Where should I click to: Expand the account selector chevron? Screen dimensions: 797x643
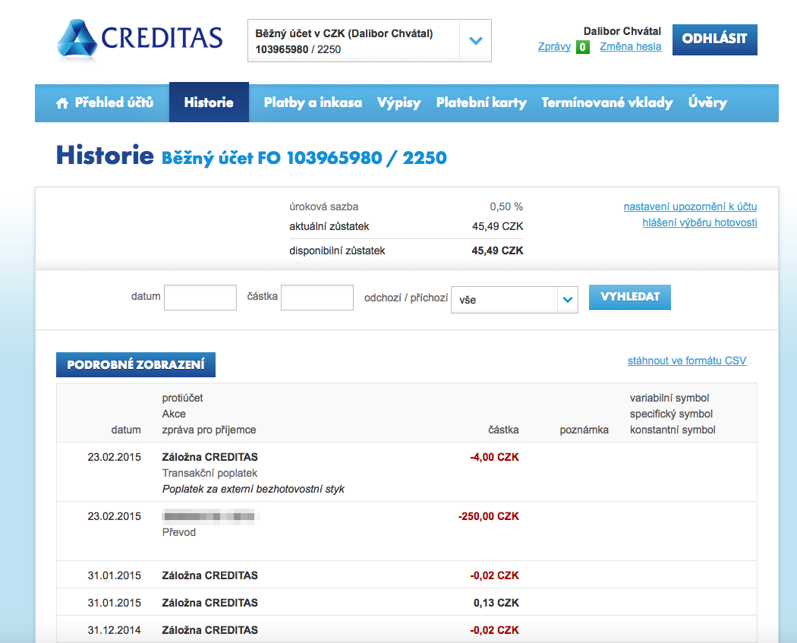(x=476, y=41)
